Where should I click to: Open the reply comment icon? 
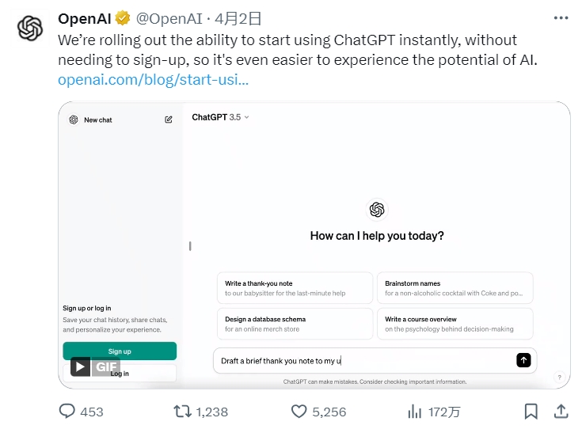pos(69,411)
